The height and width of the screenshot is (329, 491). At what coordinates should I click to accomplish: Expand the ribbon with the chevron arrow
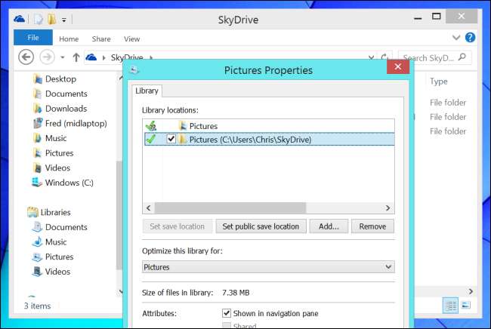[x=455, y=37]
